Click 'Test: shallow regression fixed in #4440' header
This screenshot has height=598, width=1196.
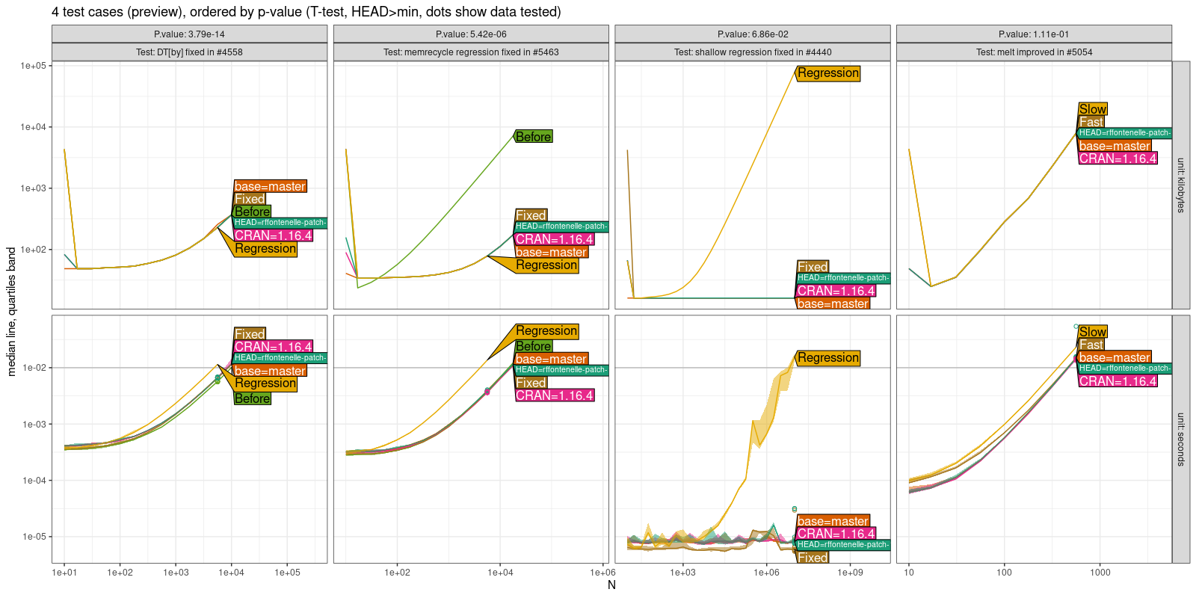pyautogui.click(x=753, y=52)
